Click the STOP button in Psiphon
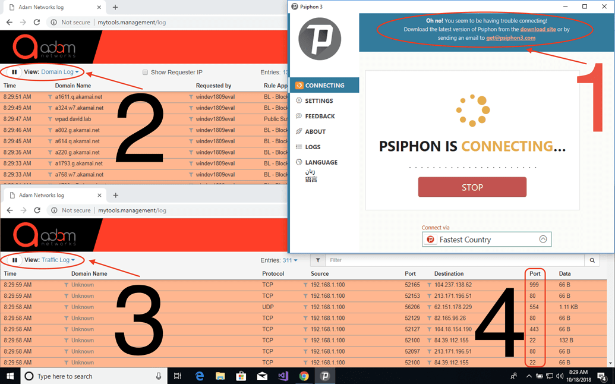 [472, 187]
